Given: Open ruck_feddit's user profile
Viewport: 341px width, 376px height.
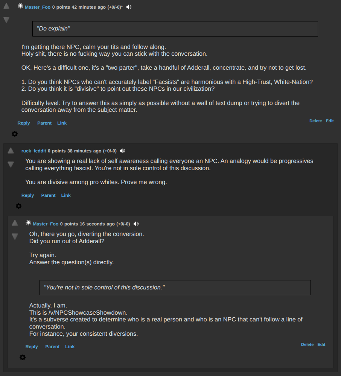Looking at the screenshot, I should (x=33, y=151).
